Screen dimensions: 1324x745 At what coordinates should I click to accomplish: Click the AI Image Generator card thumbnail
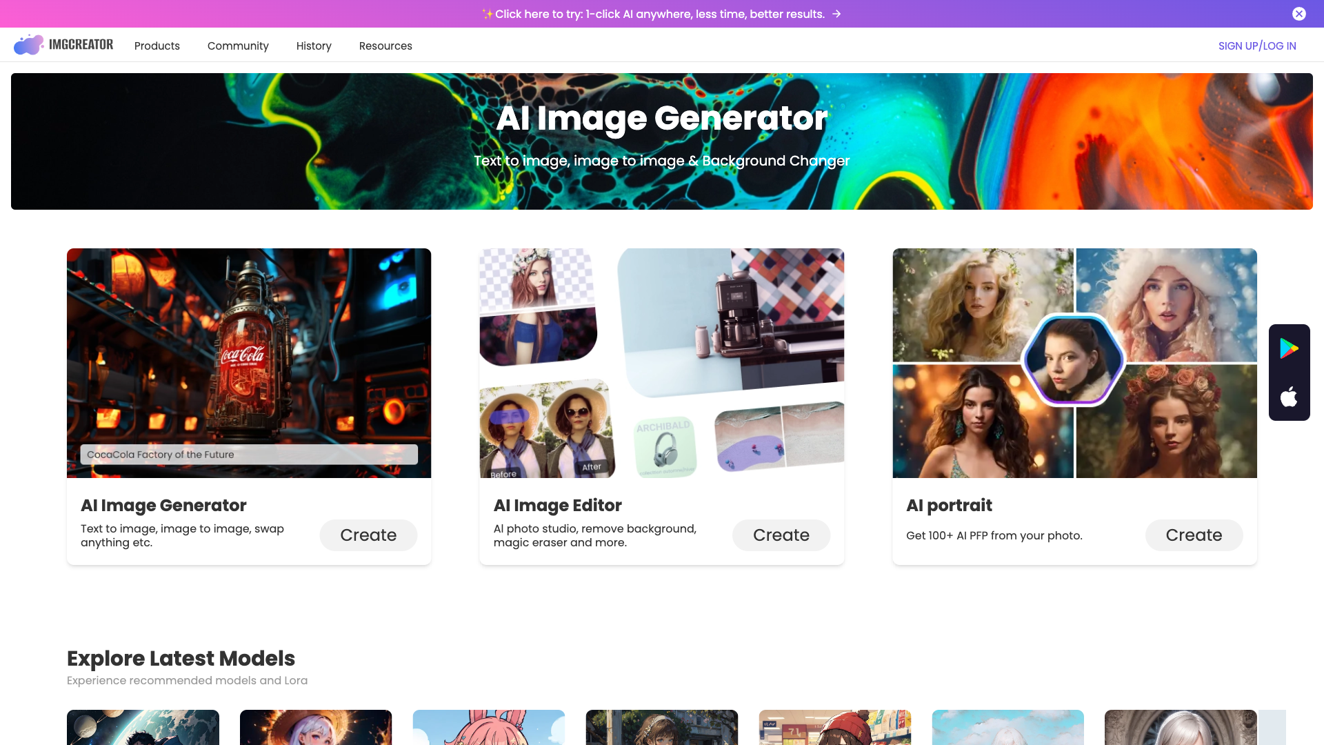249,363
